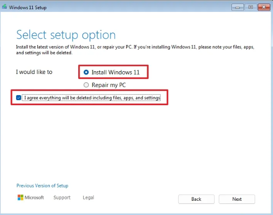Image resolution: width=273 pixels, height=215 pixels.
Task: Click the 'Select setup option' heading
Action: [x=66, y=35]
